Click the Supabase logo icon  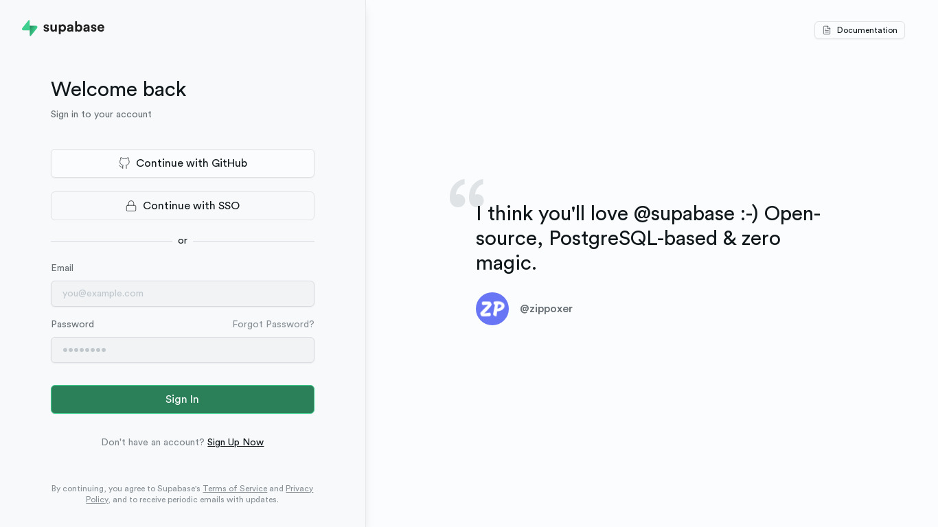[30, 28]
